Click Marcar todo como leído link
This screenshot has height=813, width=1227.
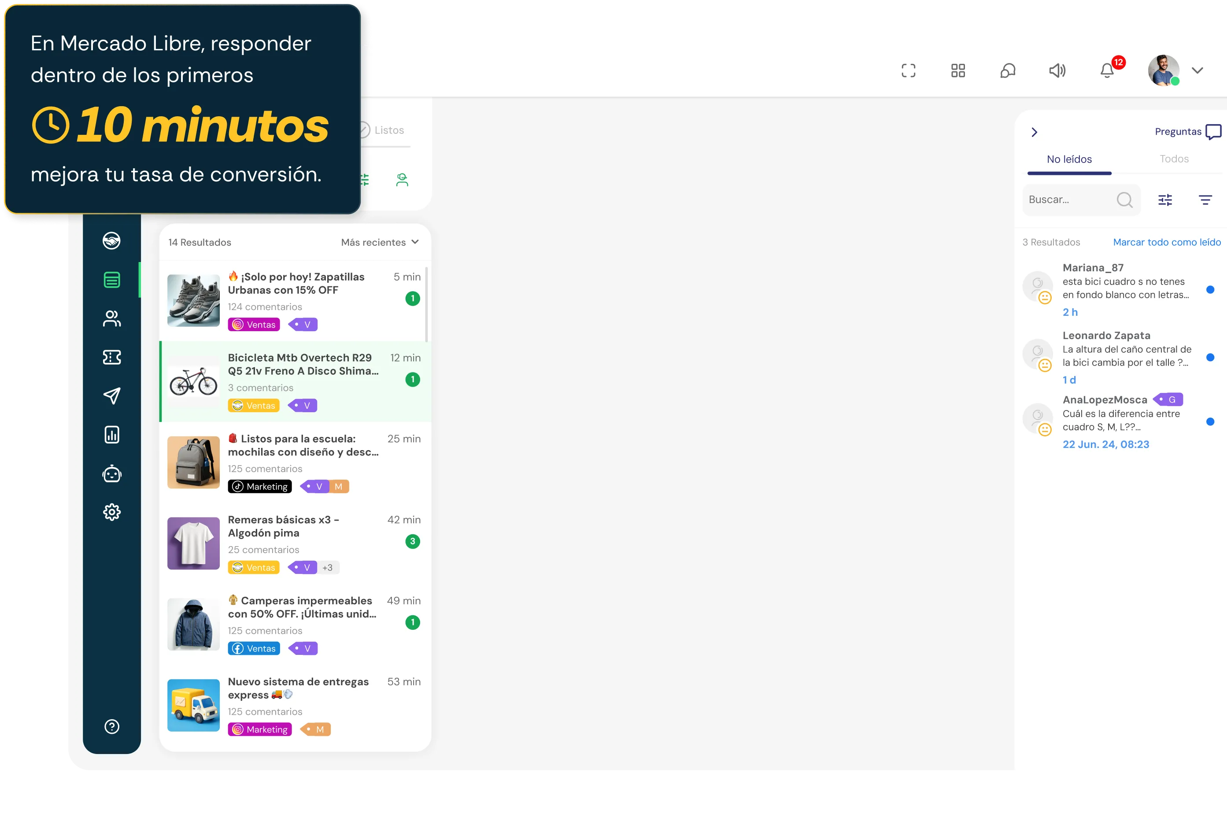1166,242
